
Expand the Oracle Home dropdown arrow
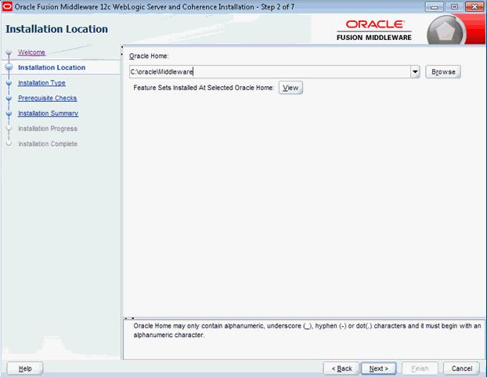(x=415, y=72)
